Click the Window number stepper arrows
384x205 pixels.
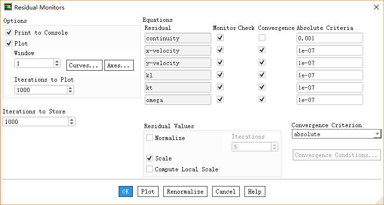pyautogui.click(x=57, y=63)
